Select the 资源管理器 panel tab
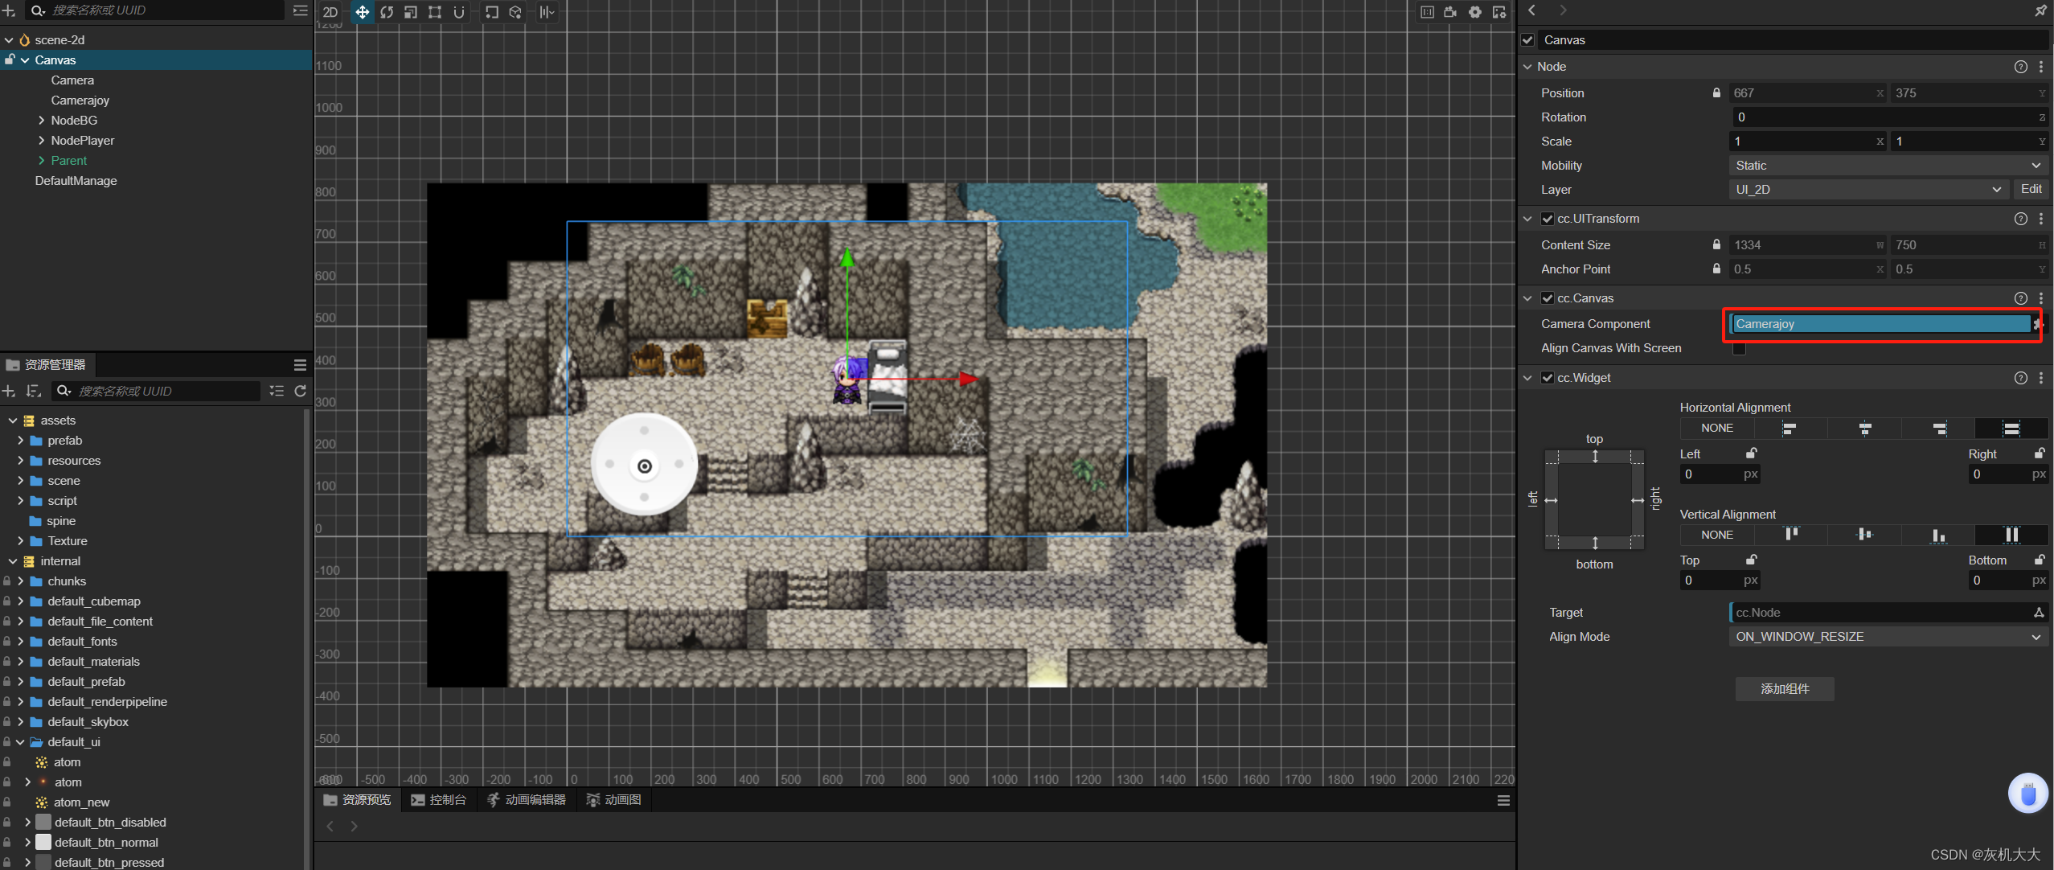The width and height of the screenshot is (2054, 870). pyautogui.click(x=47, y=365)
